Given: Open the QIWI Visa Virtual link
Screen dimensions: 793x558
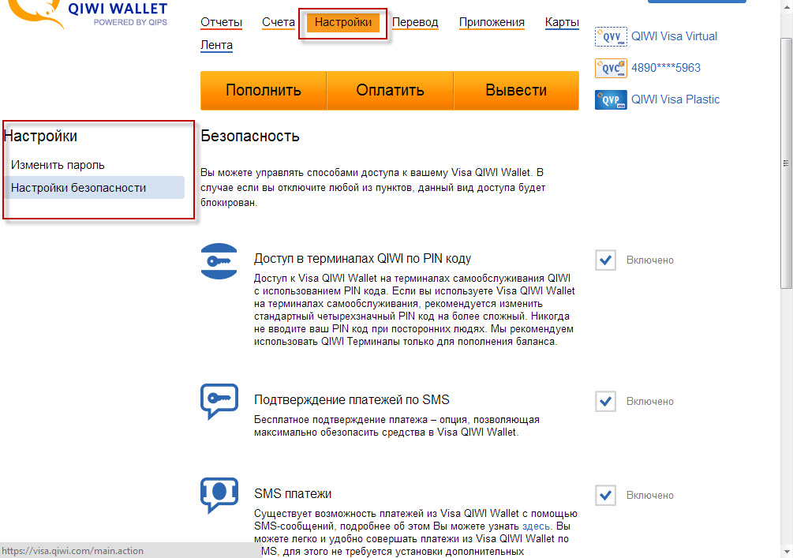Looking at the screenshot, I should pos(674,36).
